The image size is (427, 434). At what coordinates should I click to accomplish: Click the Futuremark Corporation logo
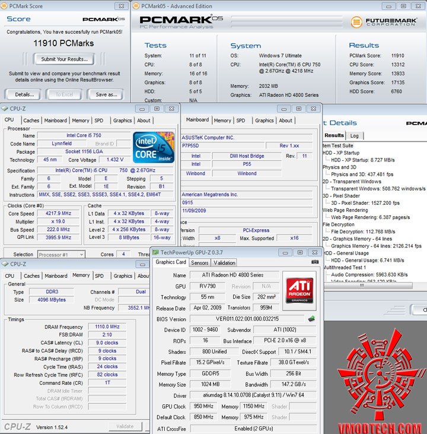pyautogui.click(x=384, y=21)
